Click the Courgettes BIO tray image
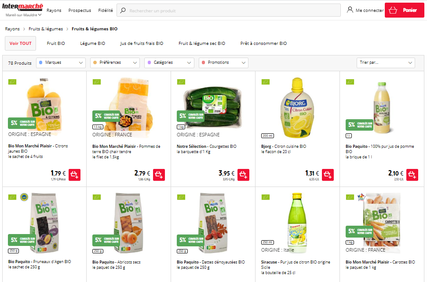 [212, 107]
